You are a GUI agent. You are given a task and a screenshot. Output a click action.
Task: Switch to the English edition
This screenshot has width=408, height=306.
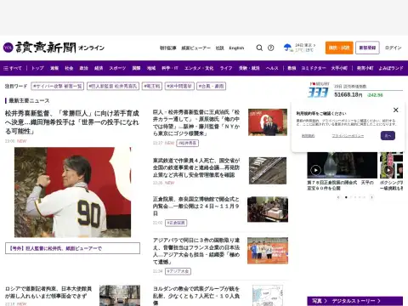click(236, 48)
